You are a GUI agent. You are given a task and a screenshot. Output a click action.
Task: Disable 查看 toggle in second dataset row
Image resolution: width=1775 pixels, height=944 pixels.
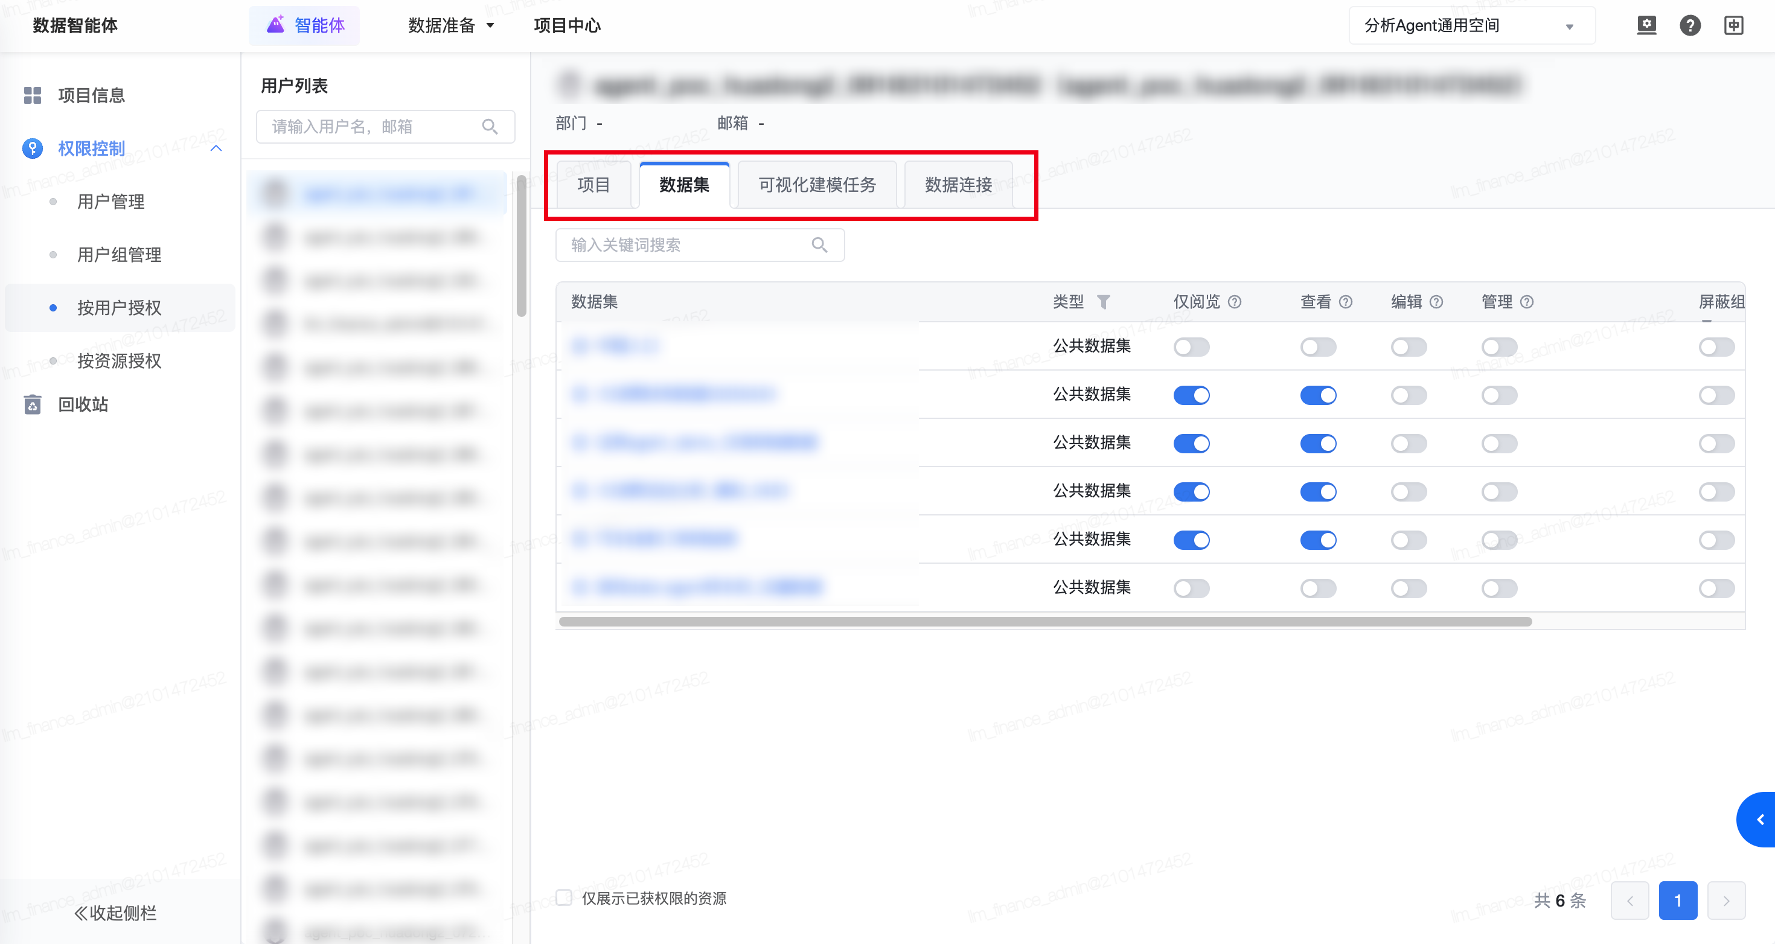point(1317,395)
